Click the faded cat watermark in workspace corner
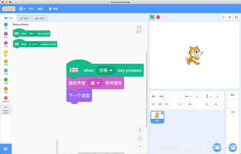241x154 pixels. click(x=139, y=30)
